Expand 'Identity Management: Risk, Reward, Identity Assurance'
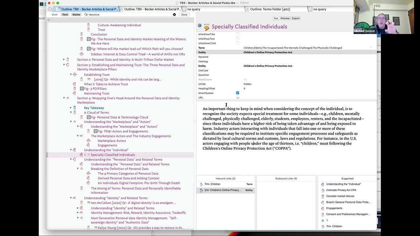The width and height of the screenshot is (420, 236). click(78, 213)
